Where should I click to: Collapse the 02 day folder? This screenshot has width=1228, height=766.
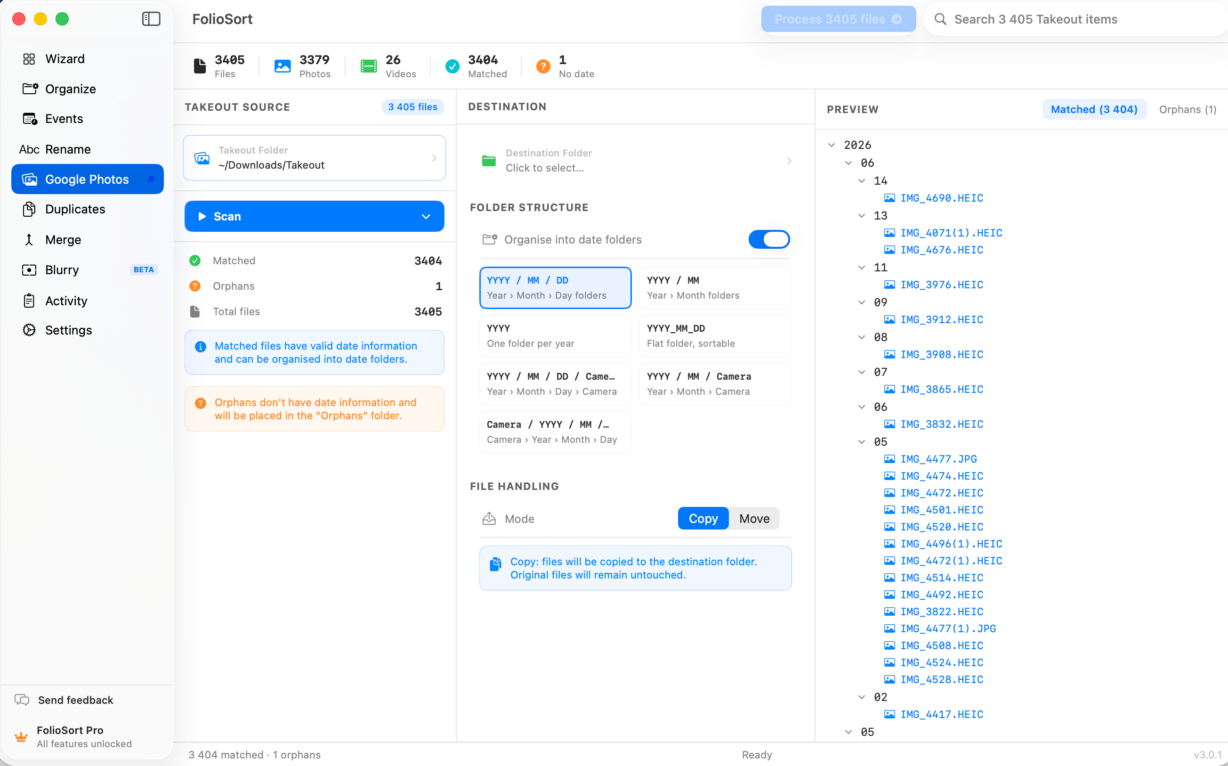[862, 697]
